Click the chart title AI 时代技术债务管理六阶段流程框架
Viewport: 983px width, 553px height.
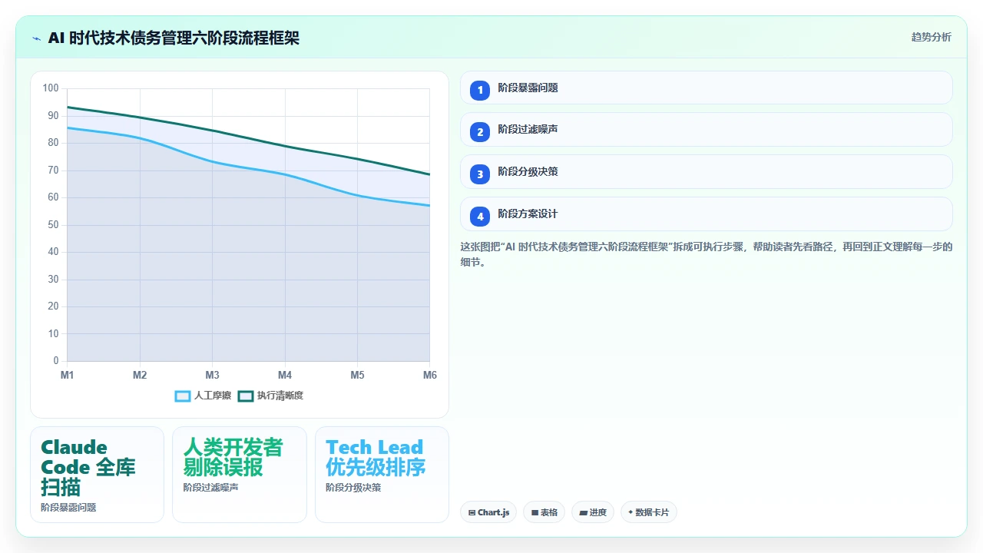pos(174,38)
